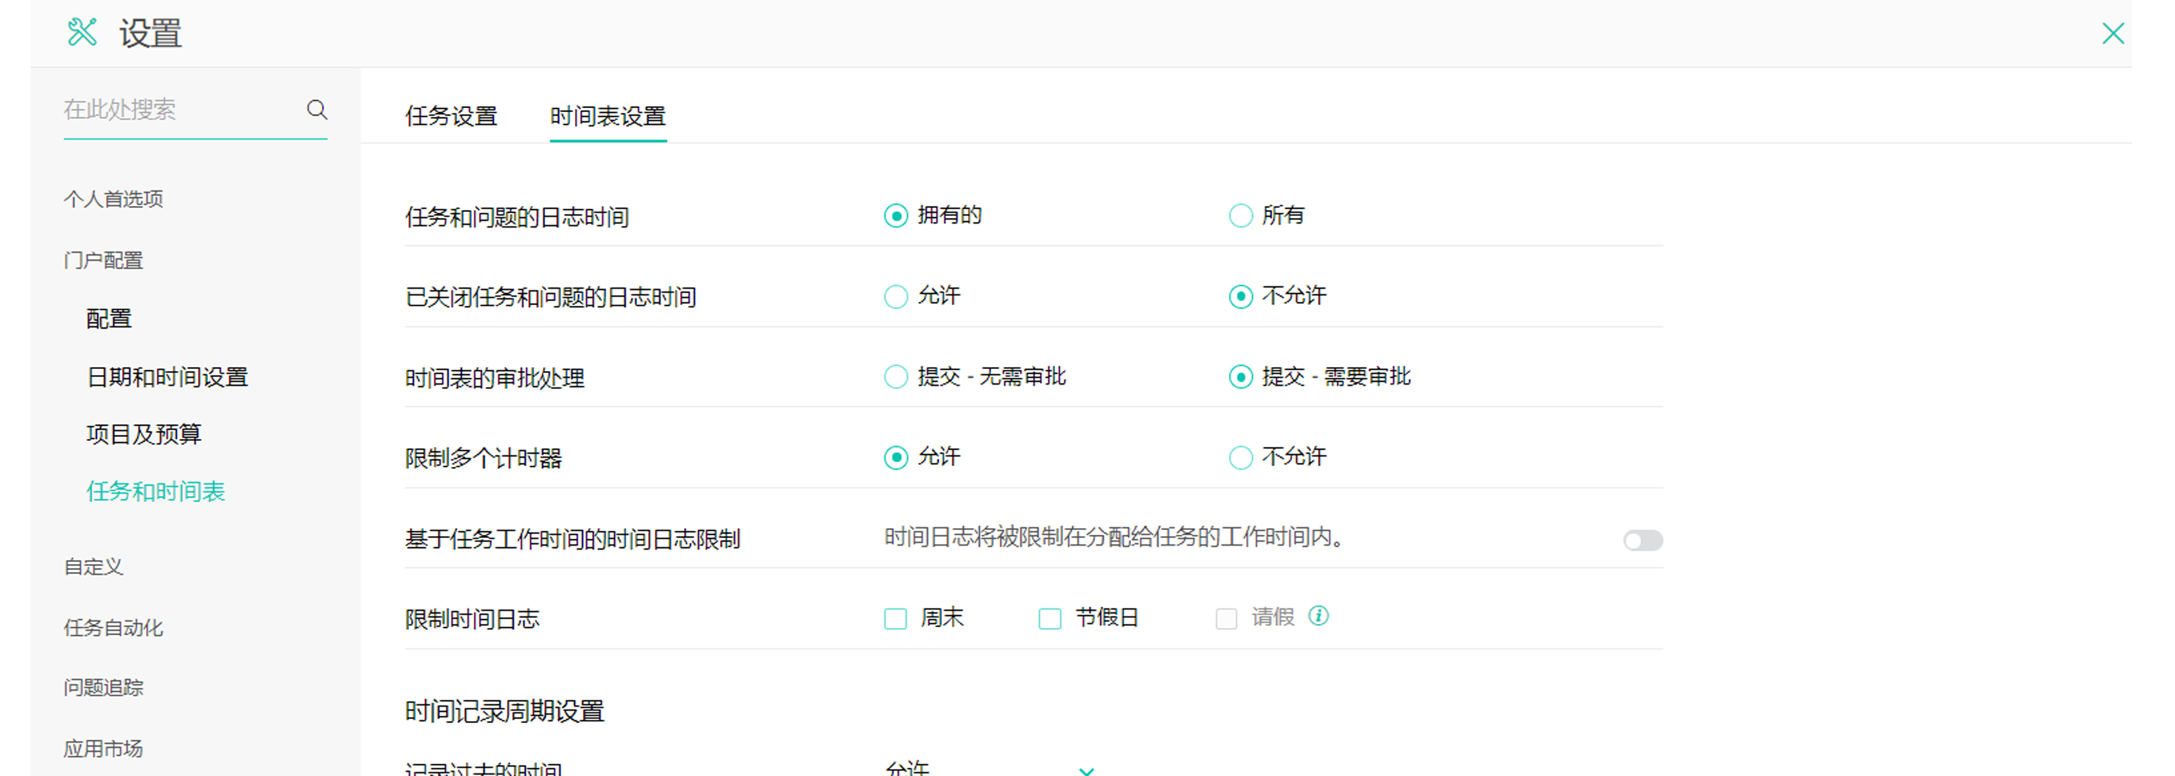Select the 时间表设置 tab
Viewport: 2175px width, 776px height.
coord(607,116)
